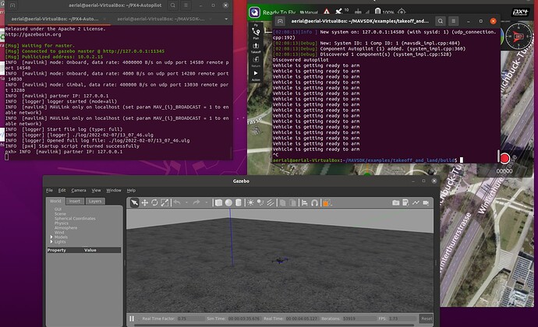Select Scene in the World tree

(x=60, y=214)
